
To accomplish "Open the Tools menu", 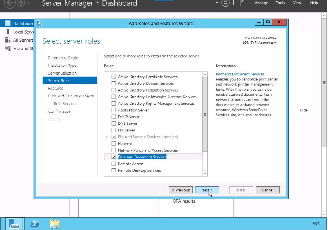I will click(280, 3).
